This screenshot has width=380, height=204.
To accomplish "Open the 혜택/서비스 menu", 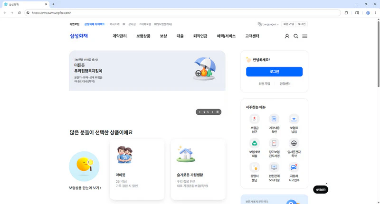I will [226, 36].
